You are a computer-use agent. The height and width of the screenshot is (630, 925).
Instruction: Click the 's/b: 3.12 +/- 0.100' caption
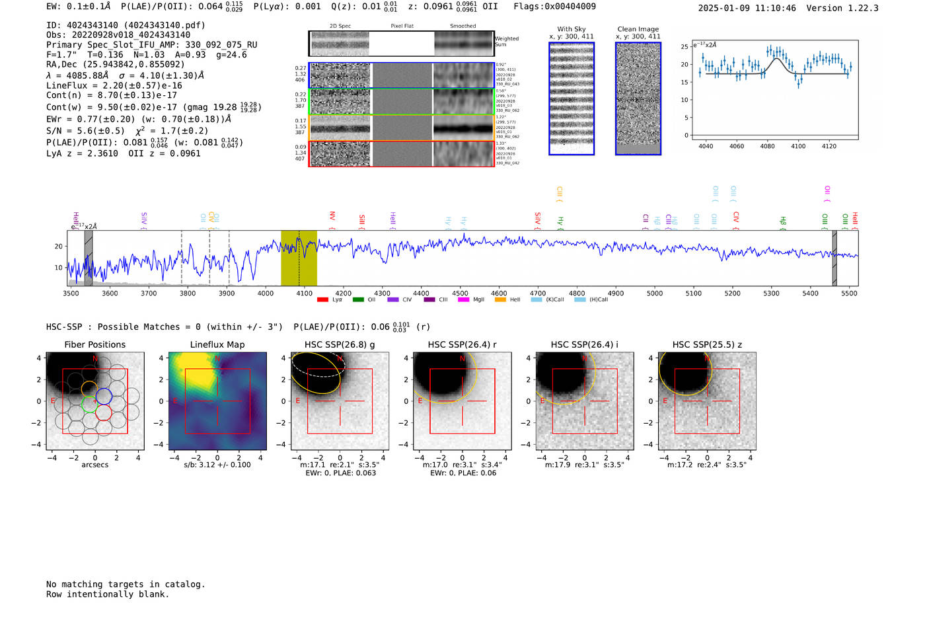(217, 465)
